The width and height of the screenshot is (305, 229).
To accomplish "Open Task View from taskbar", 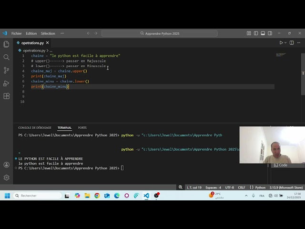I will 67,196.
